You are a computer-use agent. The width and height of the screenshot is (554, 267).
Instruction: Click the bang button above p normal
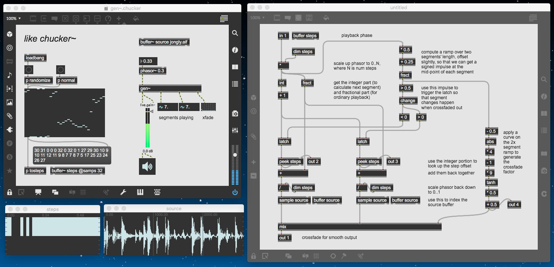(61, 70)
